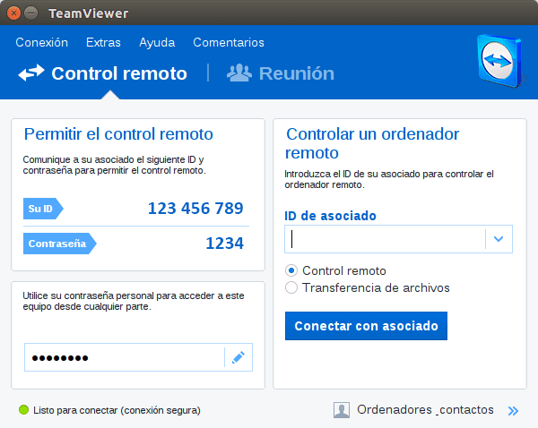Click Conectar con asociado button

click(366, 326)
